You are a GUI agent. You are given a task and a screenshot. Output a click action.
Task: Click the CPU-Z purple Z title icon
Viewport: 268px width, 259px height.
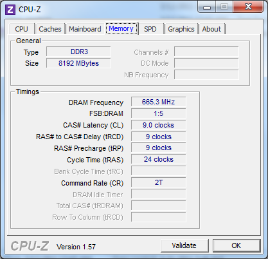click(x=10, y=10)
